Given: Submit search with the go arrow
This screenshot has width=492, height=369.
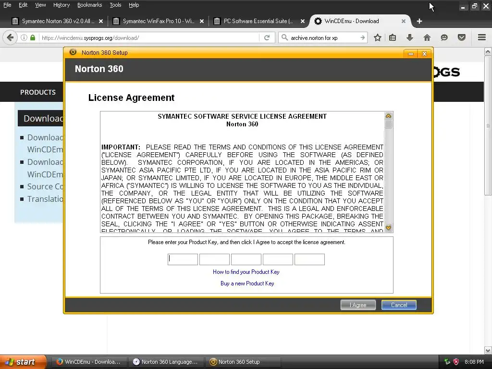Looking at the screenshot, I should 362,37.
